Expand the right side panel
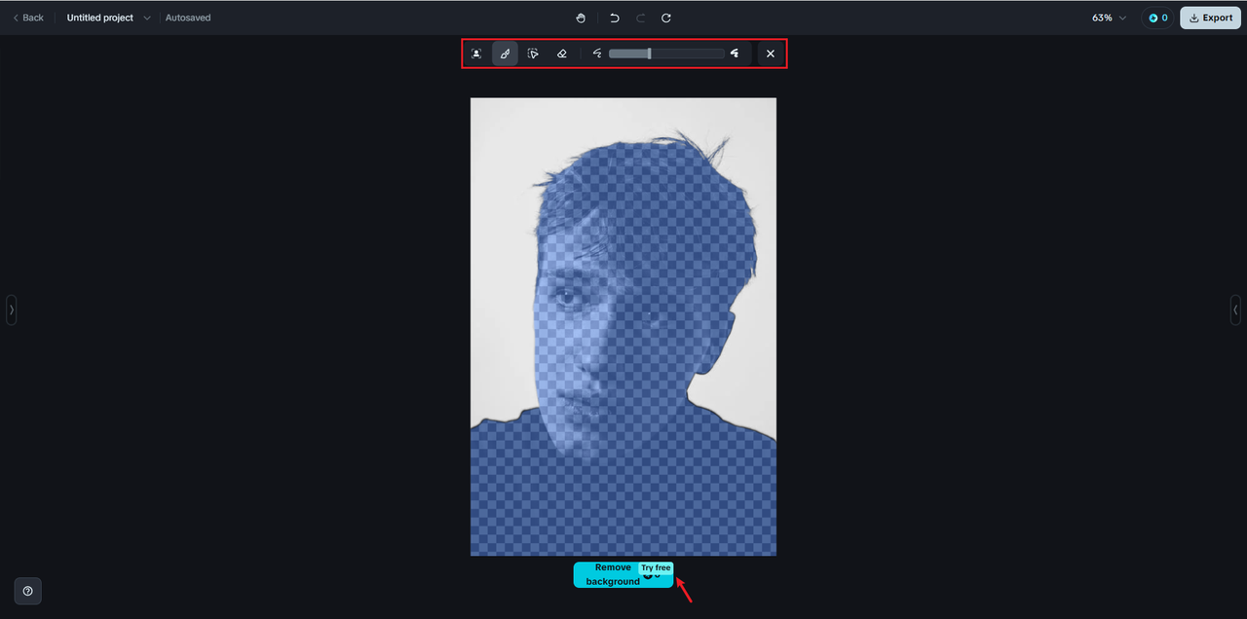The image size is (1247, 619). 1235,309
